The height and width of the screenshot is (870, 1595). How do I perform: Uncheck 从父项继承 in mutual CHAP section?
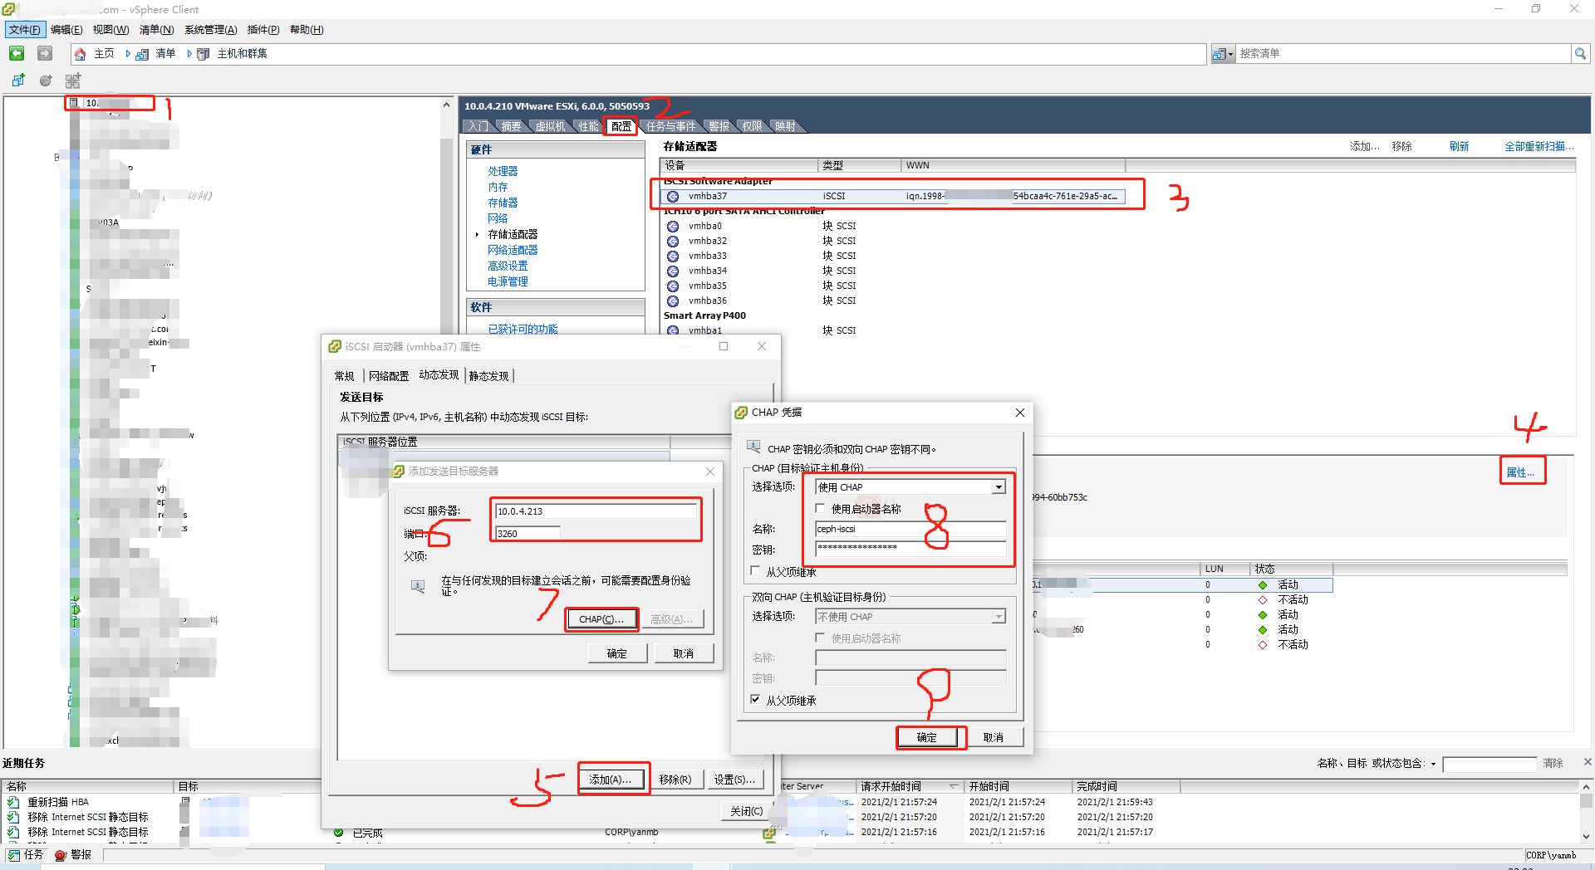coord(755,700)
